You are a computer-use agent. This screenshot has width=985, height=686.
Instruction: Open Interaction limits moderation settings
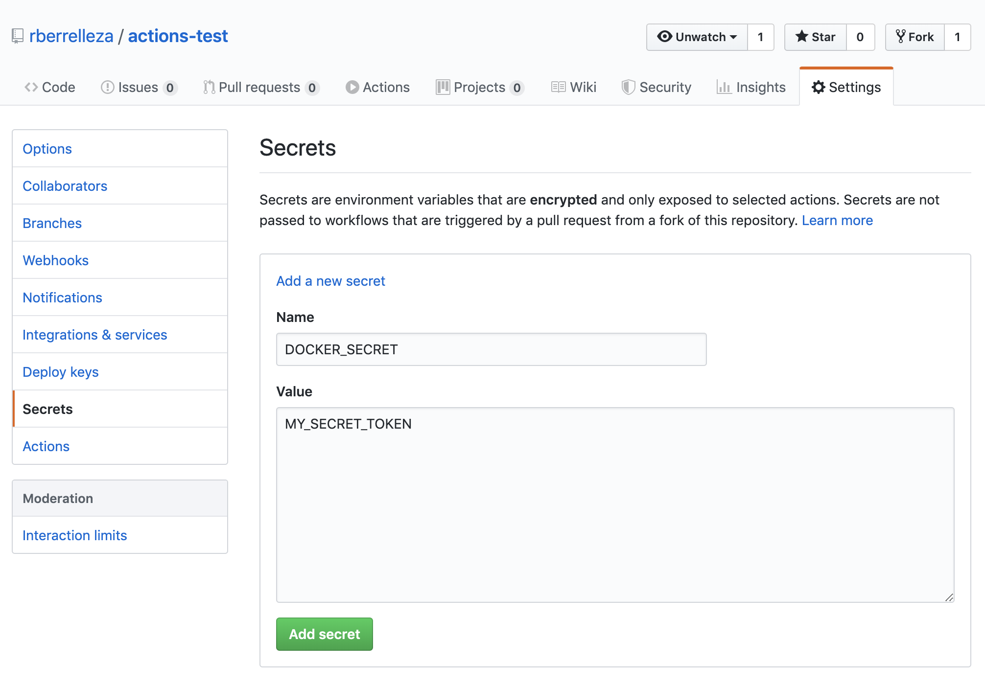coord(75,535)
